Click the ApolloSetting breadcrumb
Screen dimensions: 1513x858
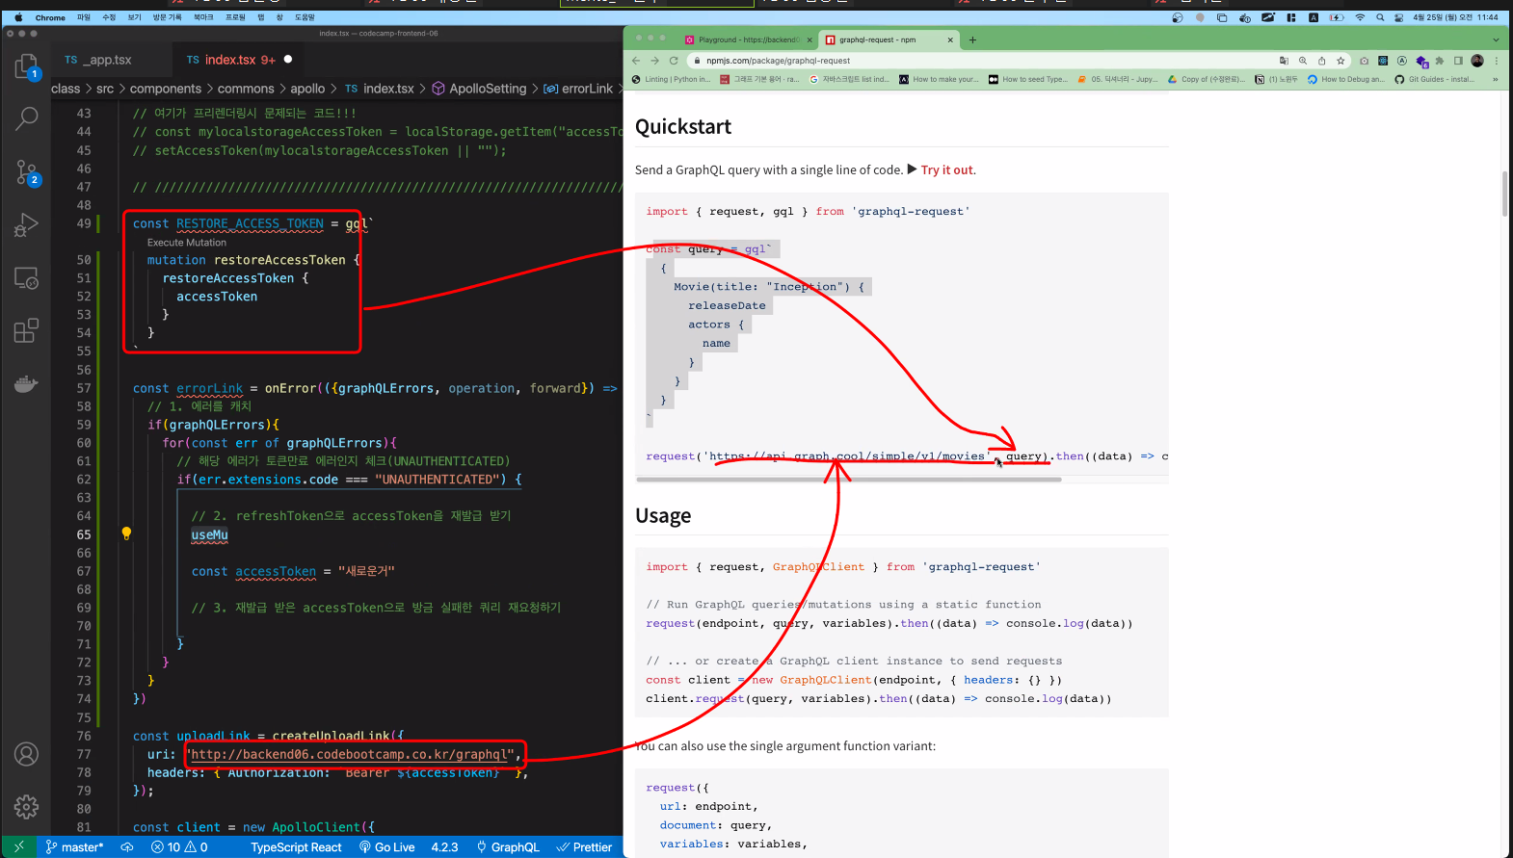pyautogui.click(x=479, y=89)
